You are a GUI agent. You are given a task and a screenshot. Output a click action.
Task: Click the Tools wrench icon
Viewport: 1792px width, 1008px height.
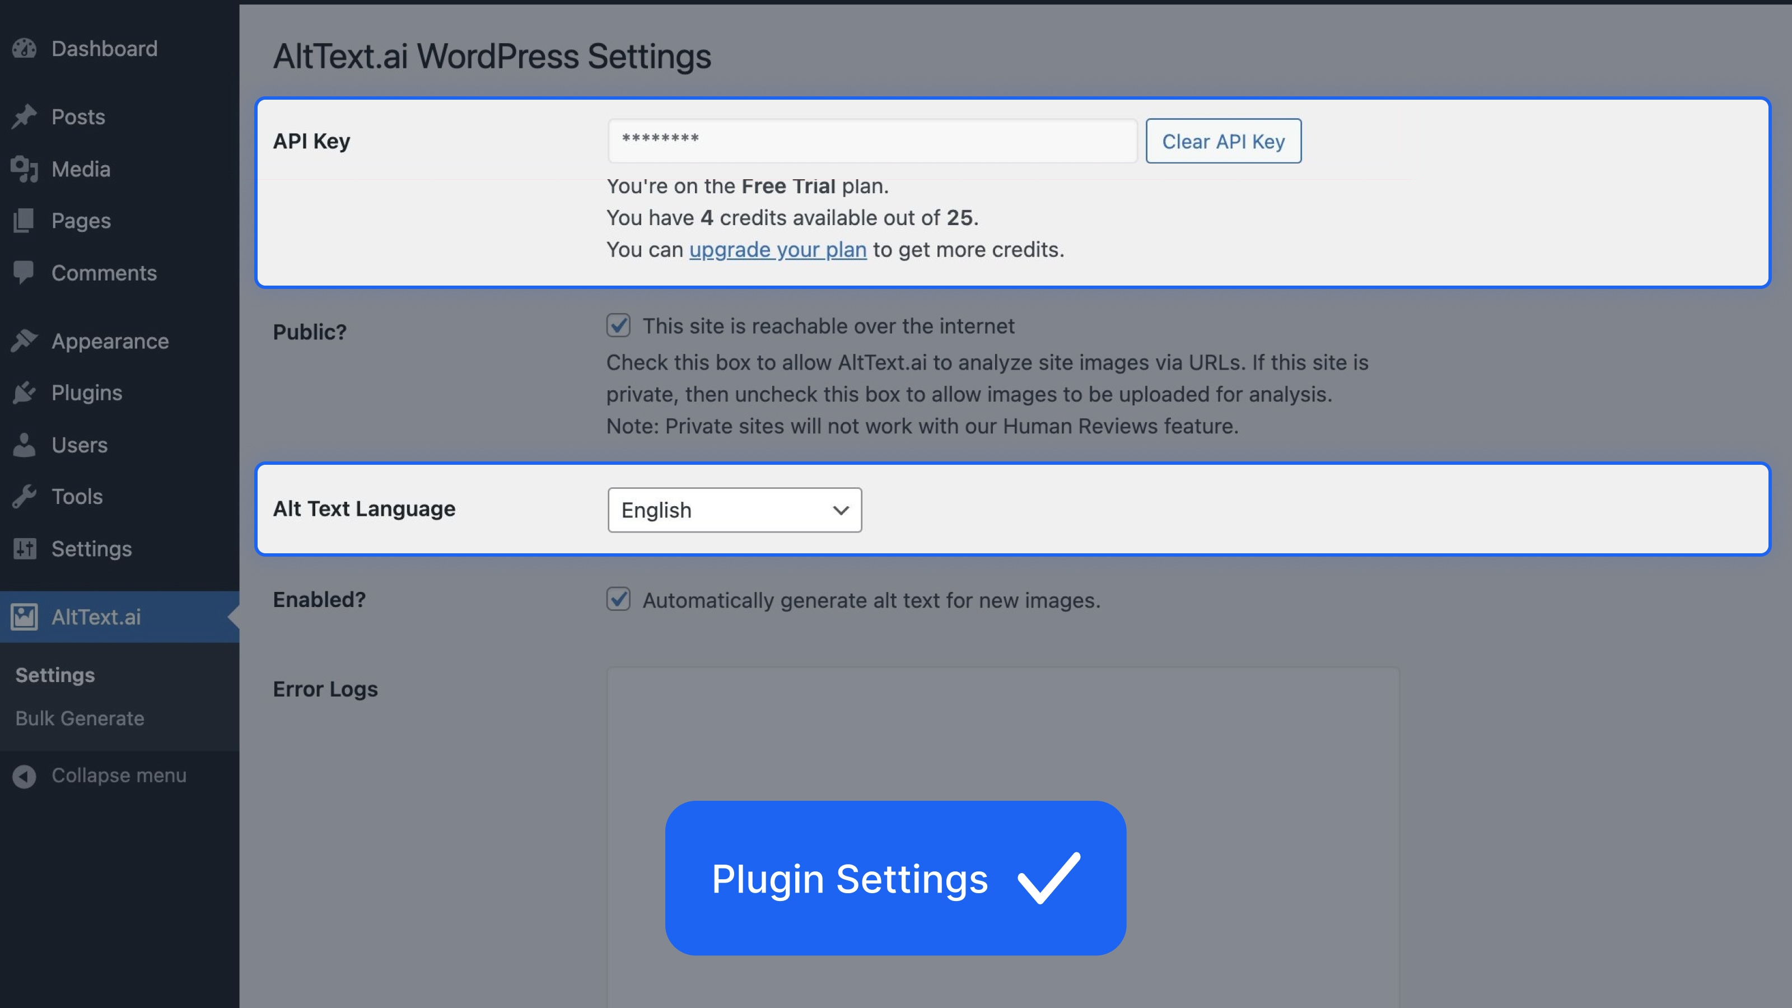coord(25,497)
